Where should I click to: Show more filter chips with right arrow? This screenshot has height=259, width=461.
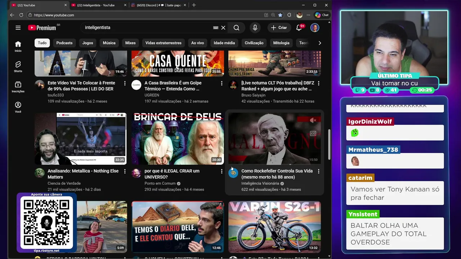(x=319, y=43)
